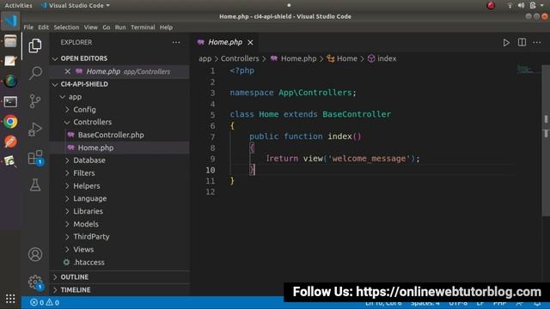Open the text editor dock icon

point(10,61)
